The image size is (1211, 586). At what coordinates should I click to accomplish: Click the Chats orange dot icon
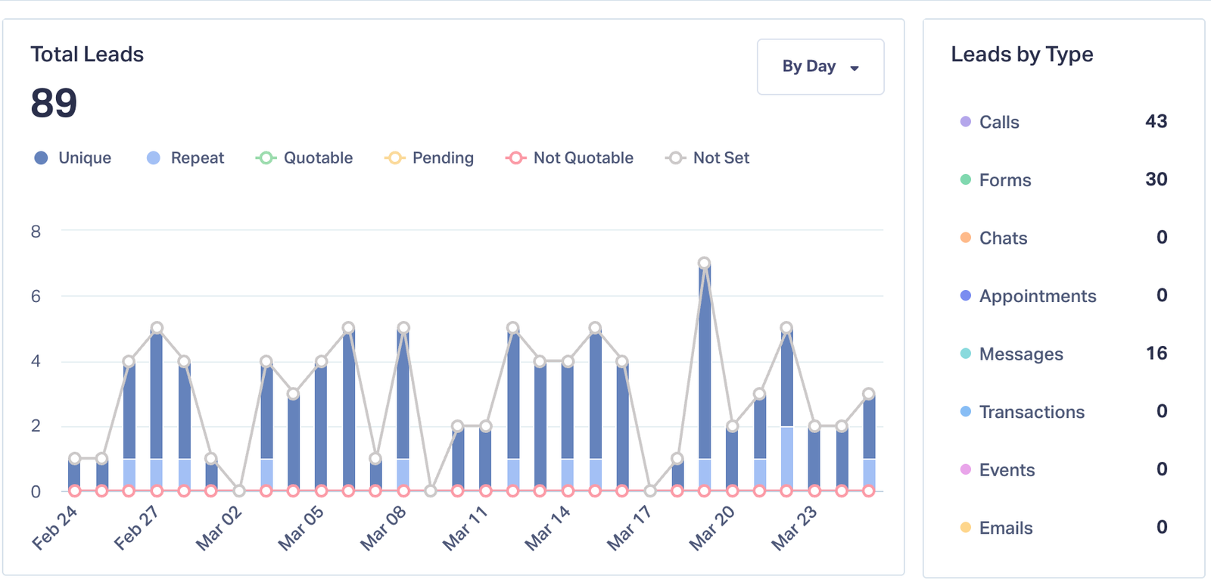[x=965, y=238]
